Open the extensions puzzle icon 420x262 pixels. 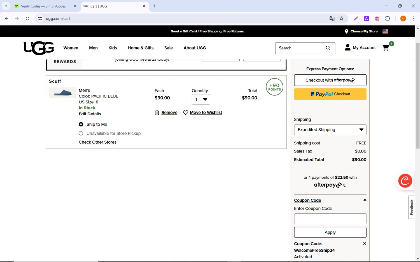click(388, 18)
